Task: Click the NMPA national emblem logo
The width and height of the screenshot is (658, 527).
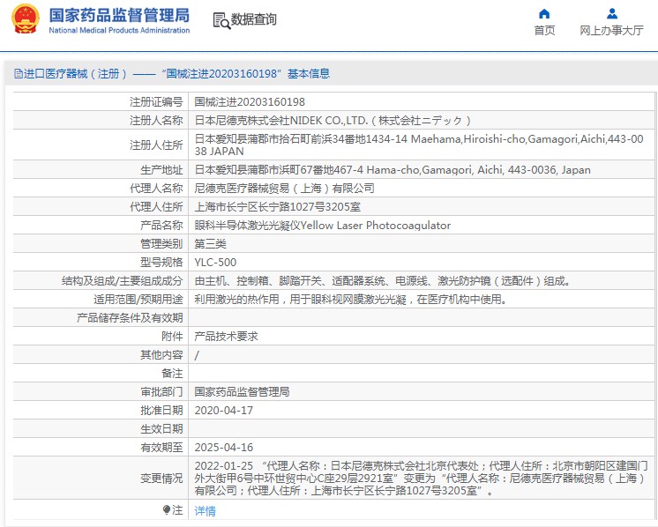Action: 25,19
